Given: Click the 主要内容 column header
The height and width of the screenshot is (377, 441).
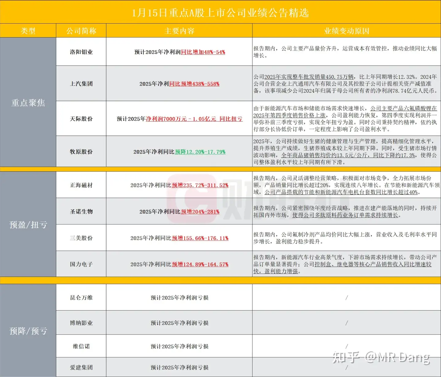Looking at the screenshot, I should coord(179,31).
